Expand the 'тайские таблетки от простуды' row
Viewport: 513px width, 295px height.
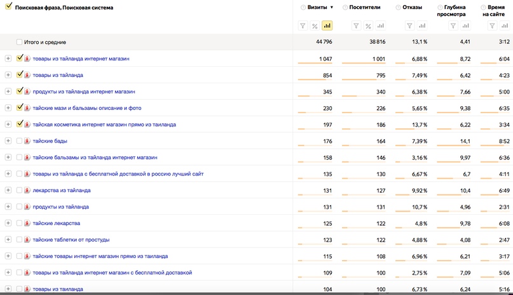tap(8, 240)
